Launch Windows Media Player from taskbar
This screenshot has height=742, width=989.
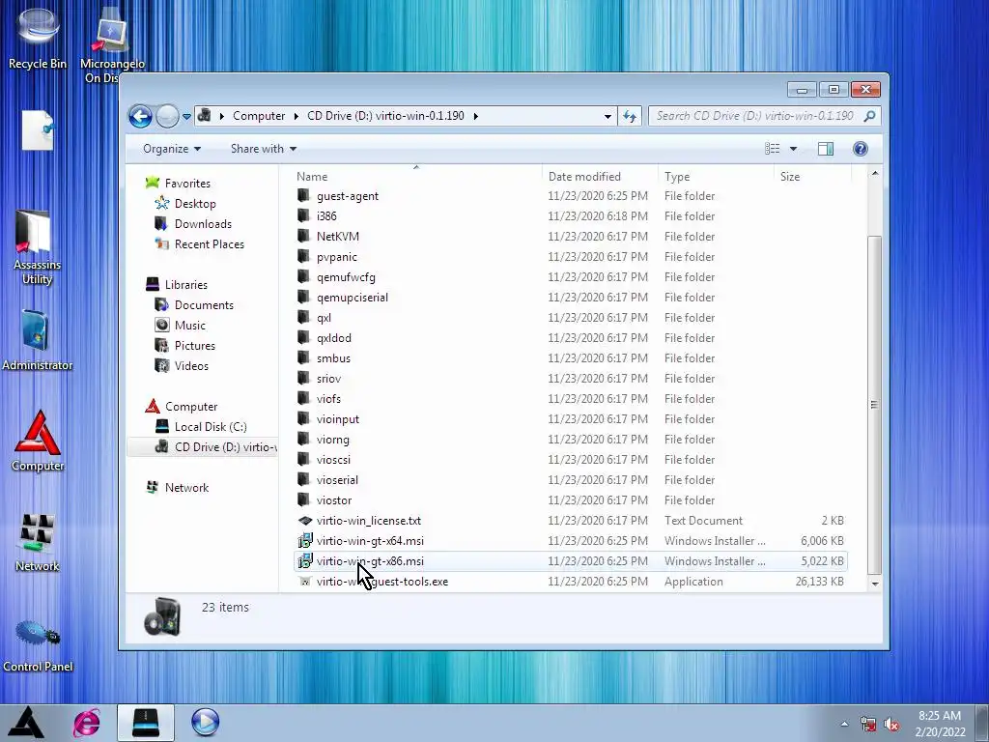click(205, 723)
